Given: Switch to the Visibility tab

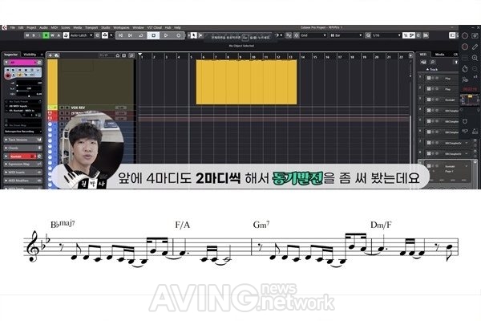Looking at the screenshot, I should tap(30, 55).
